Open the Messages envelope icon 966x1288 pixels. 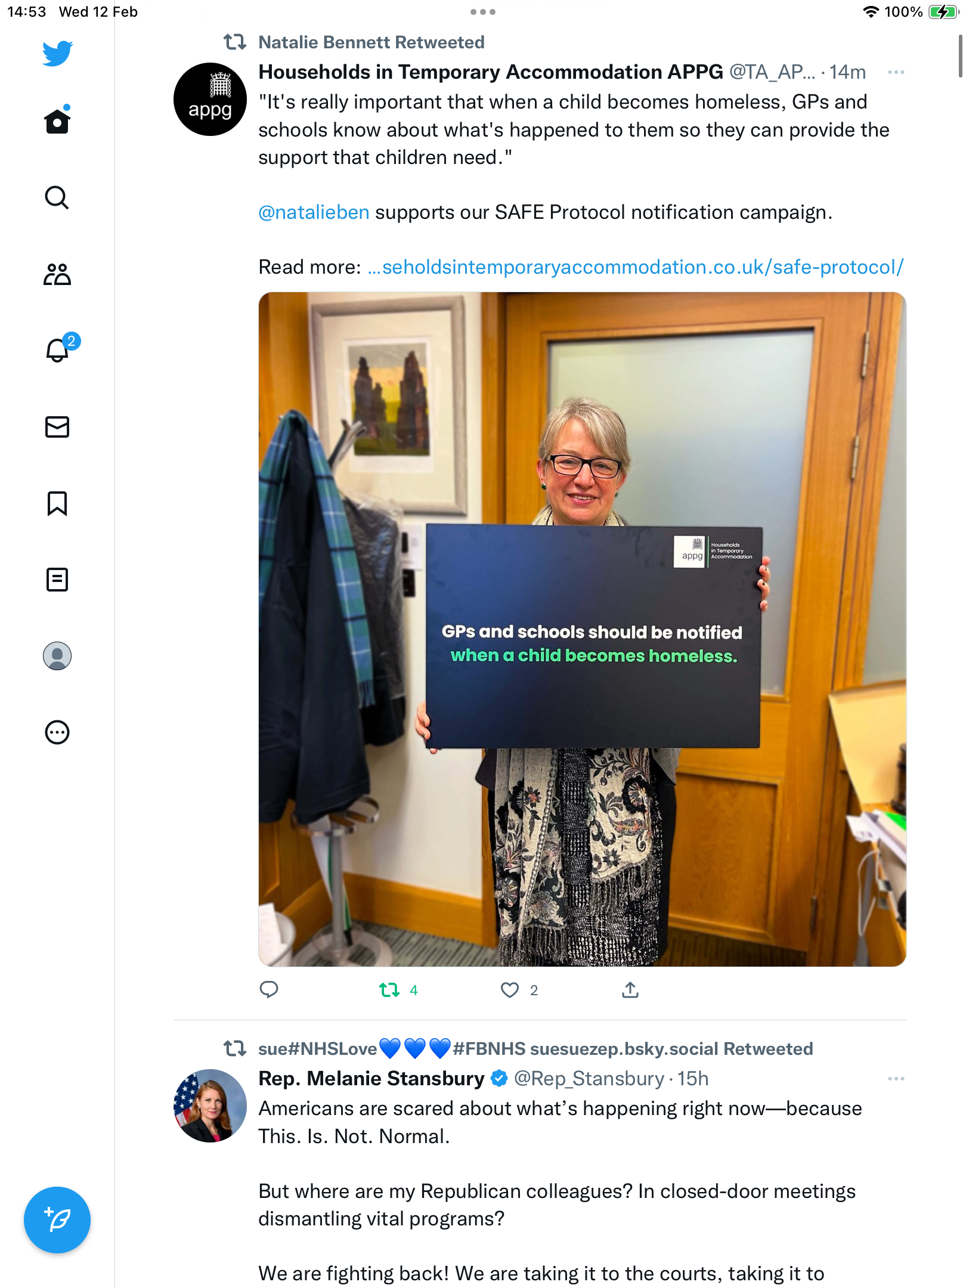(57, 427)
